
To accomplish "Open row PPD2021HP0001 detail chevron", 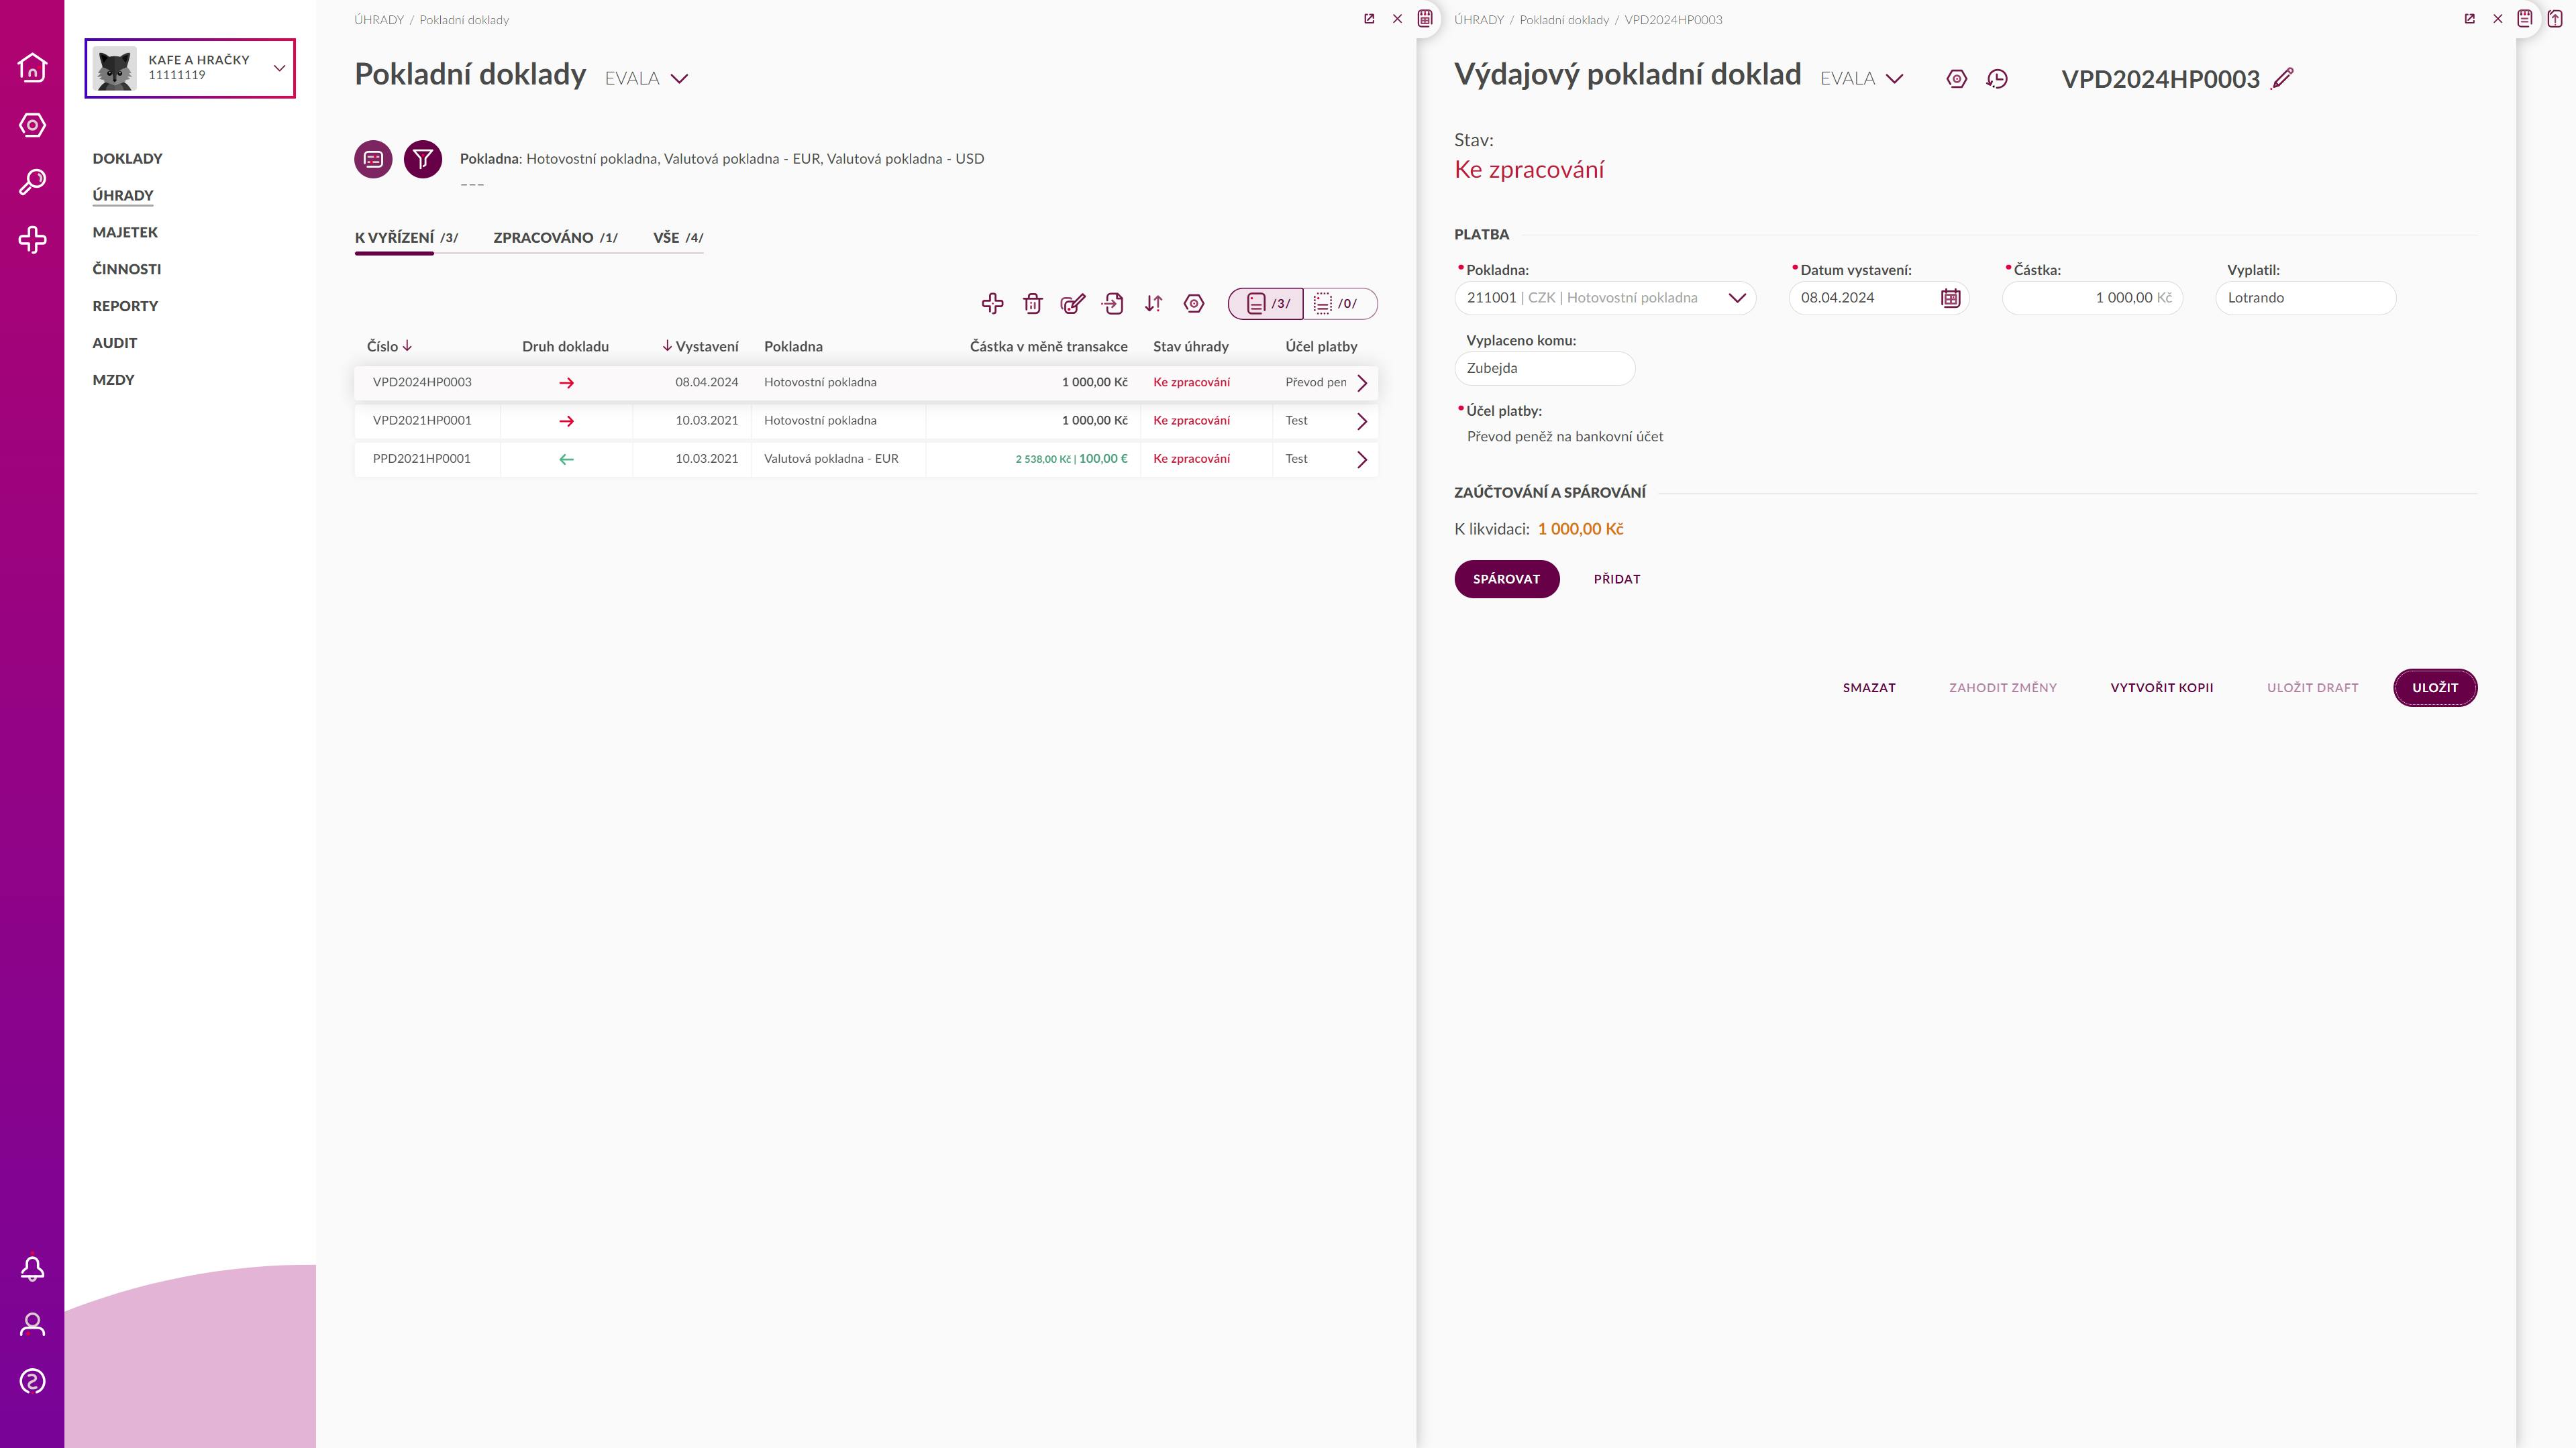I will [x=1361, y=459].
